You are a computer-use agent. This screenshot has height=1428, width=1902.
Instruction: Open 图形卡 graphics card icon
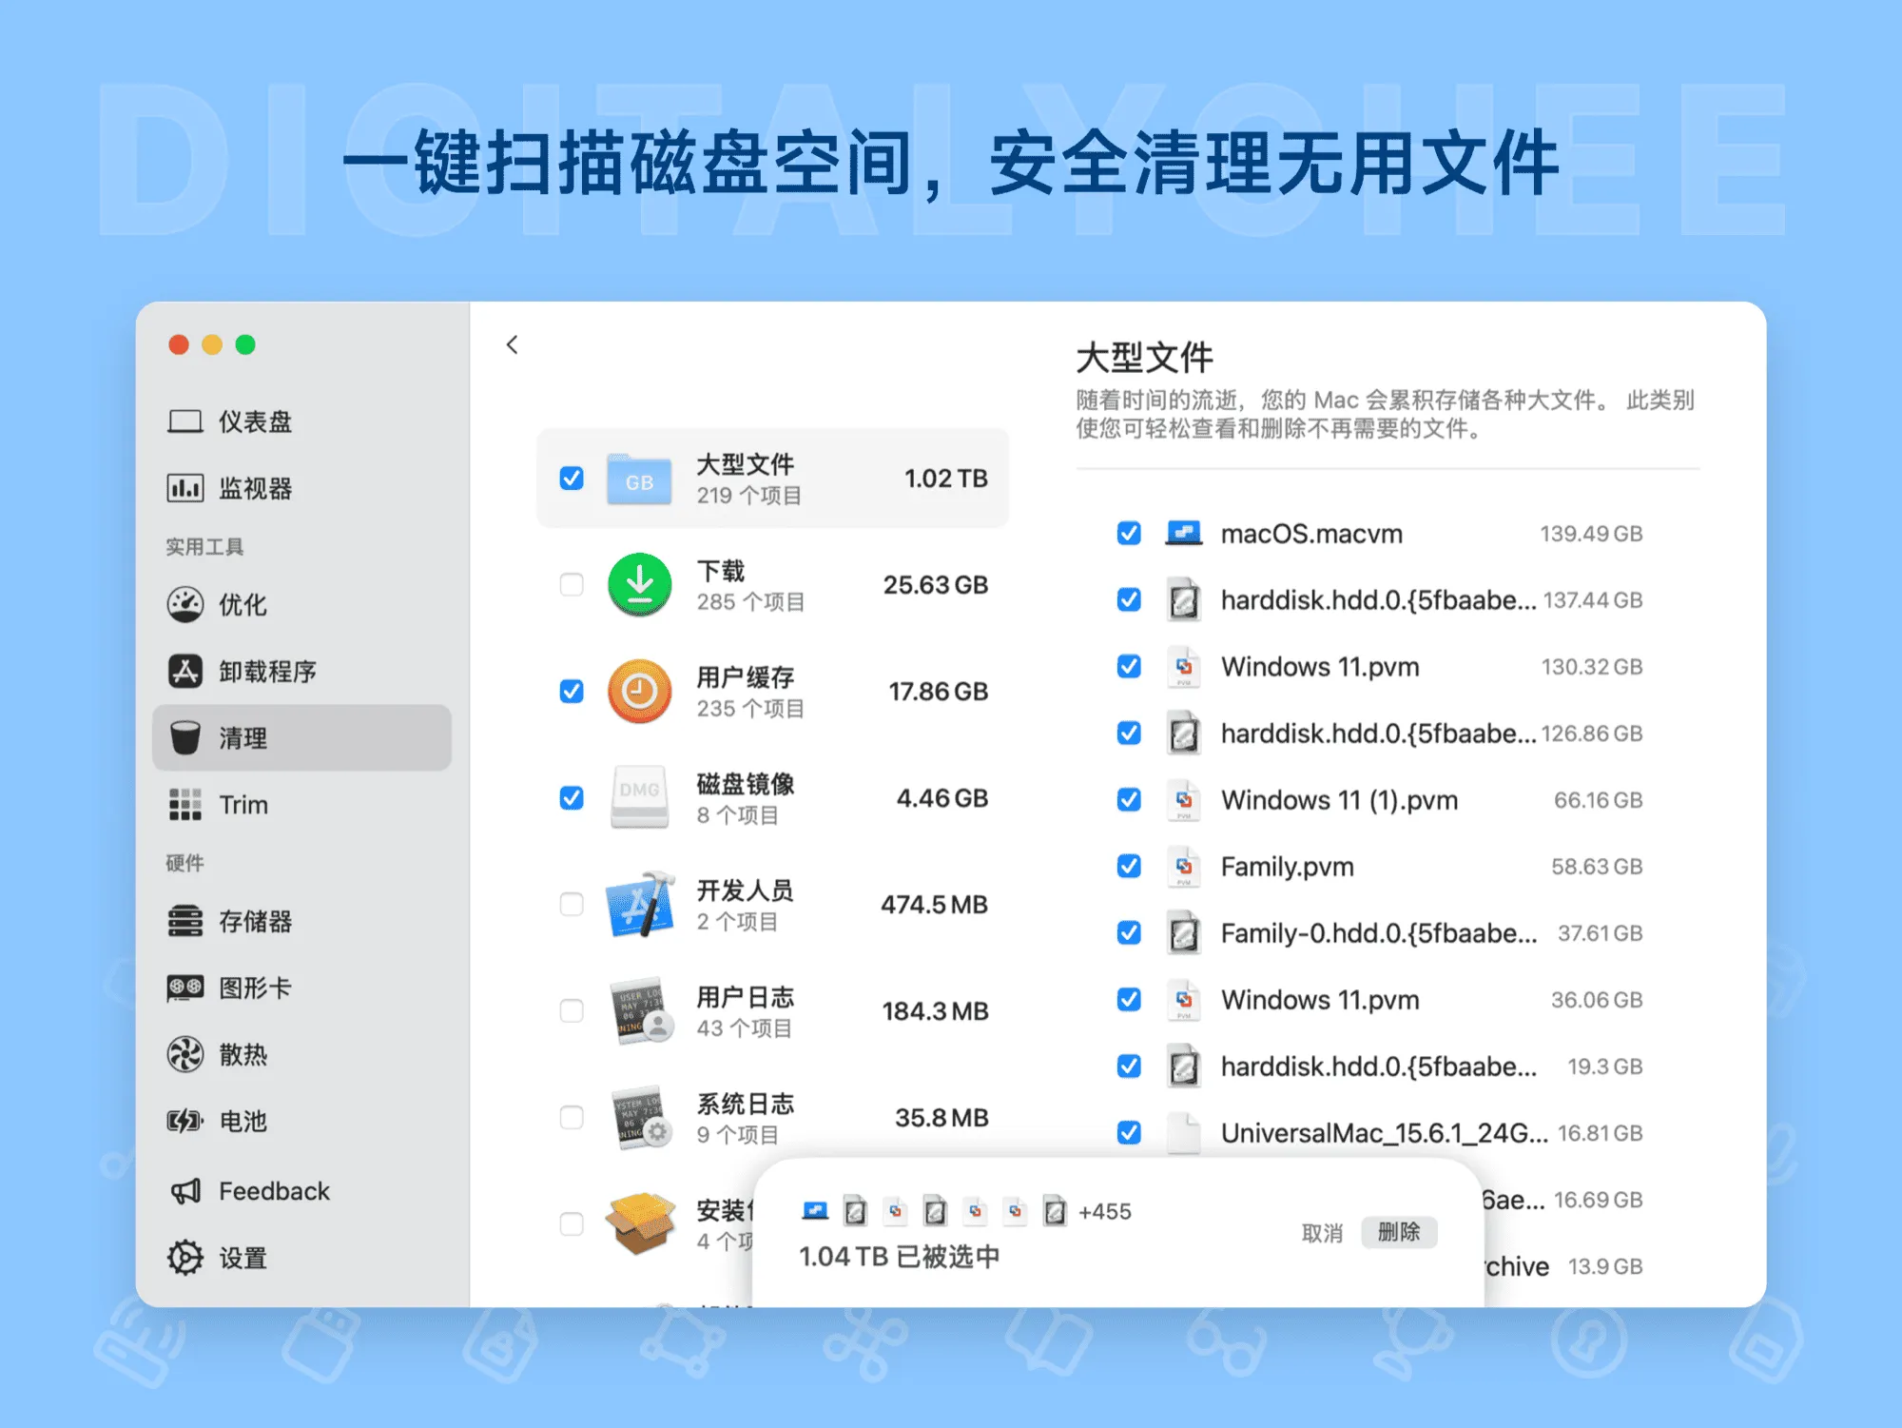coord(185,988)
